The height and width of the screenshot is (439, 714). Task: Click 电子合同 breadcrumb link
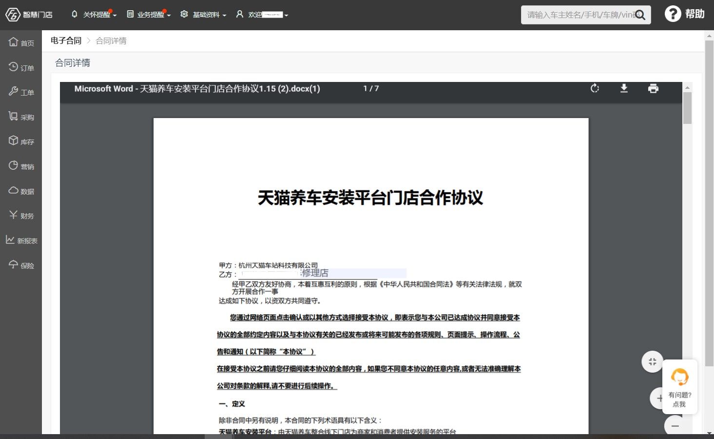(x=66, y=40)
